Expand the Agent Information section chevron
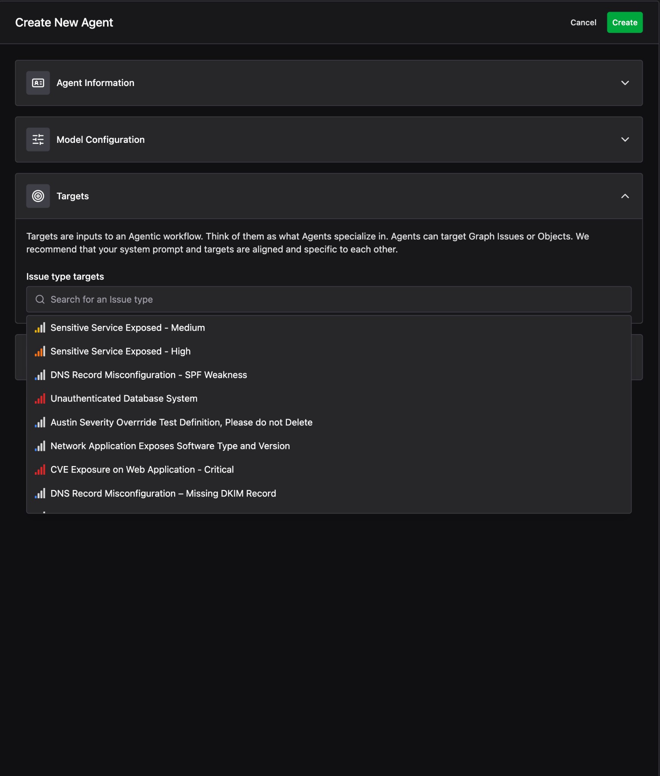The image size is (660, 776). click(x=625, y=83)
